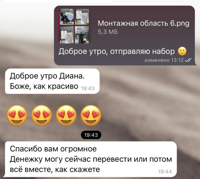Viewport: 200px width, 179px height.
Task: Click the file name Монтажная область 6.png
Action: point(144,24)
